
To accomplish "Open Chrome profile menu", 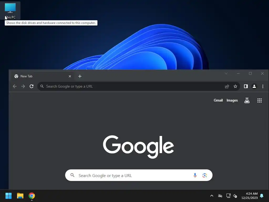I will click(254, 86).
